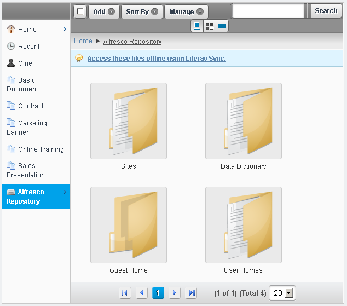The height and width of the screenshot is (306, 347).
Task: Go to the previous page arrow
Action: tap(142, 293)
